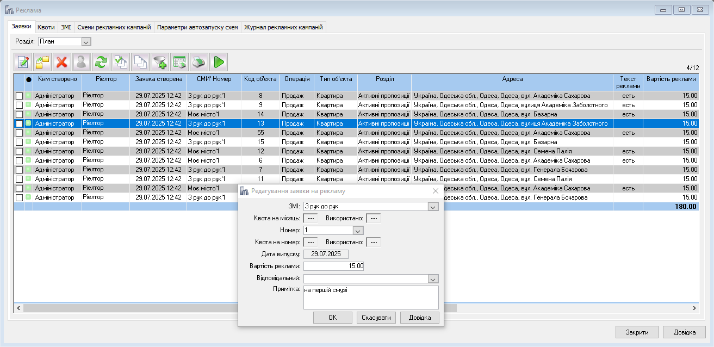The height and width of the screenshot is (347, 714).
Task: Open the Журнал рекламних кампаній tab
Action: (x=283, y=27)
